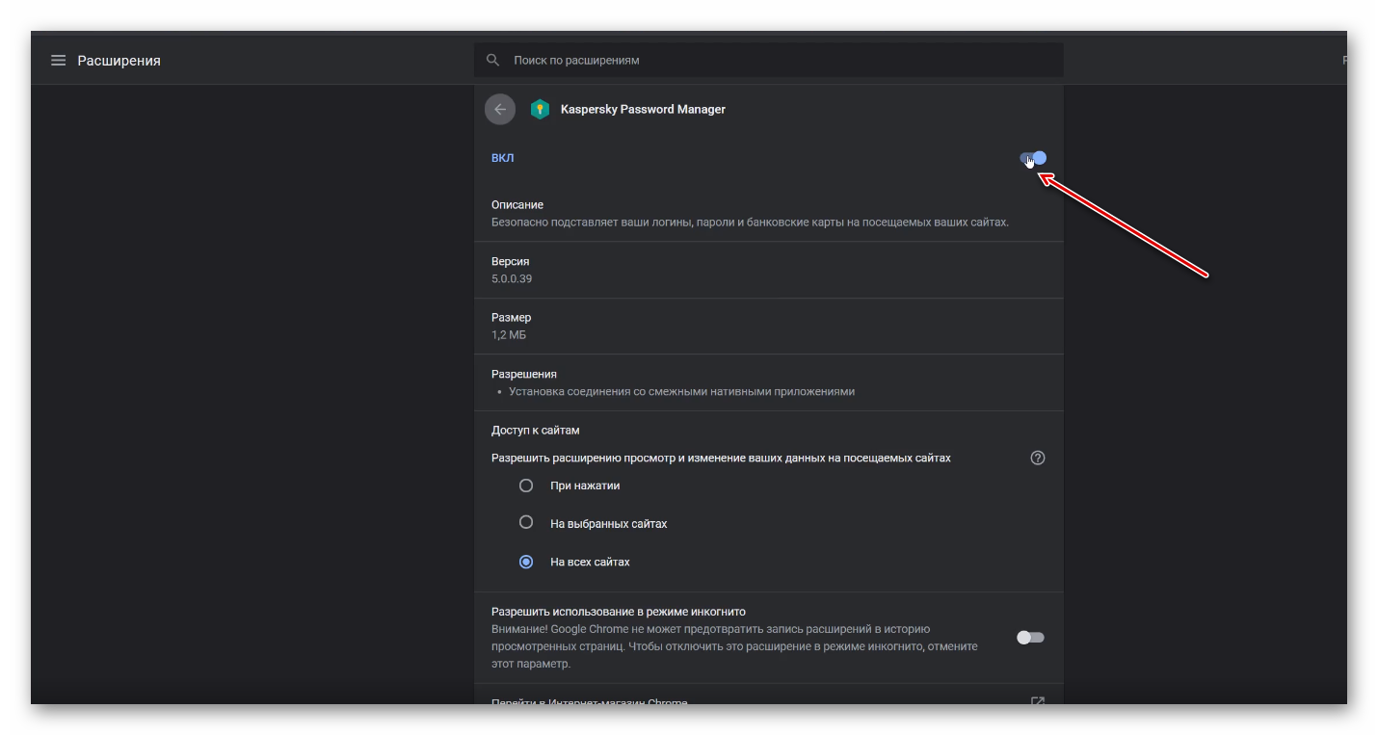Click the 'Расширения' page title
Image resolution: width=1378 pixels, height=735 pixels.
119,61
